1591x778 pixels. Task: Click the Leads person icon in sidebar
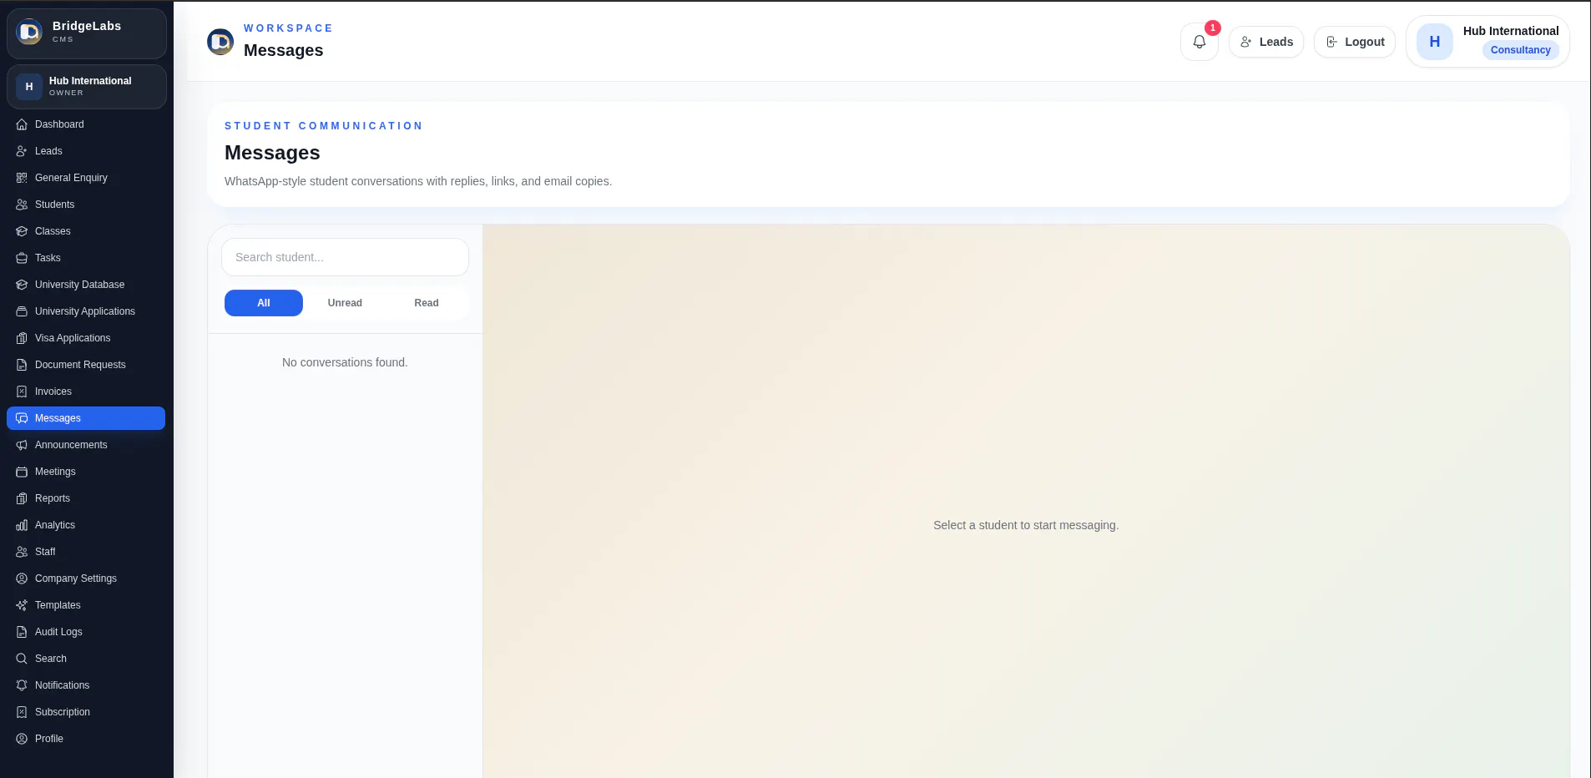[22, 151]
